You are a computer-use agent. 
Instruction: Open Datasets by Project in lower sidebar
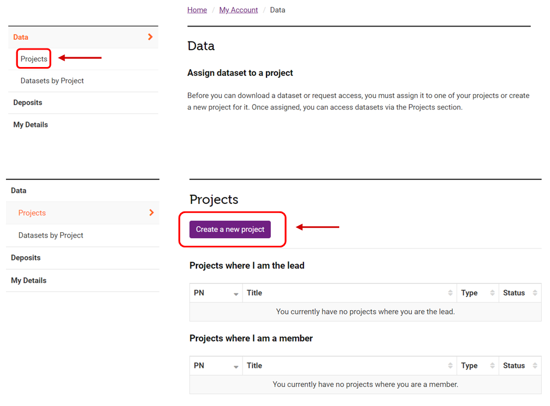[51, 235]
